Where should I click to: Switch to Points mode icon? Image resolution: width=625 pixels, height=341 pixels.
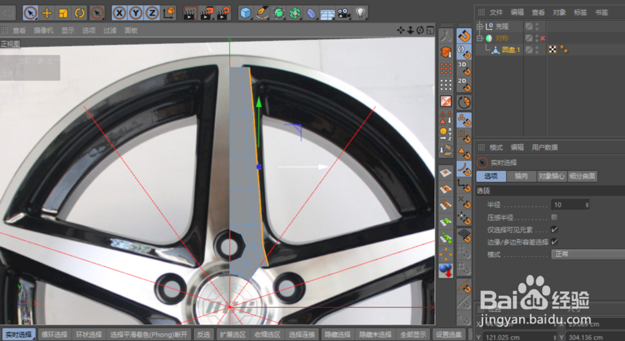446,69
